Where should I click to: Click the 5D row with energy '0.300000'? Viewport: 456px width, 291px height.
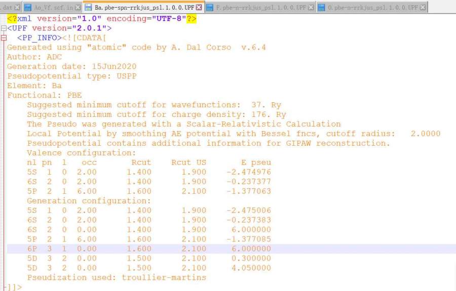(149, 258)
